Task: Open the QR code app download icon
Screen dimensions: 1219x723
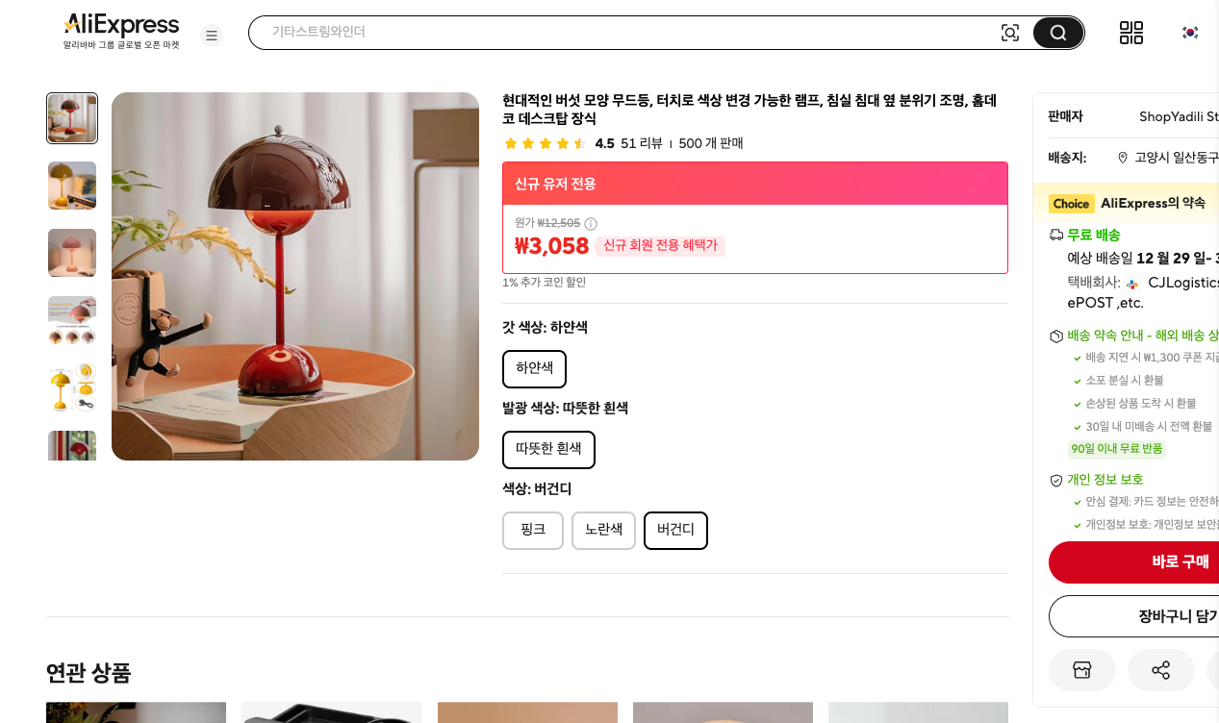Action: (x=1131, y=32)
